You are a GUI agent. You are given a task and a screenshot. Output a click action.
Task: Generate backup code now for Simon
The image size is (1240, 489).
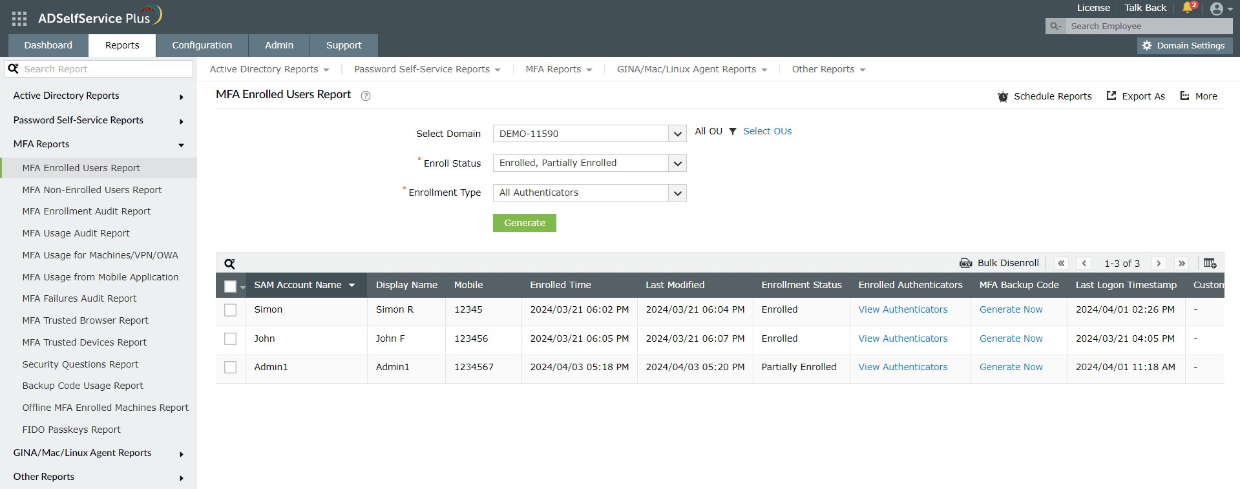click(1011, 309)
